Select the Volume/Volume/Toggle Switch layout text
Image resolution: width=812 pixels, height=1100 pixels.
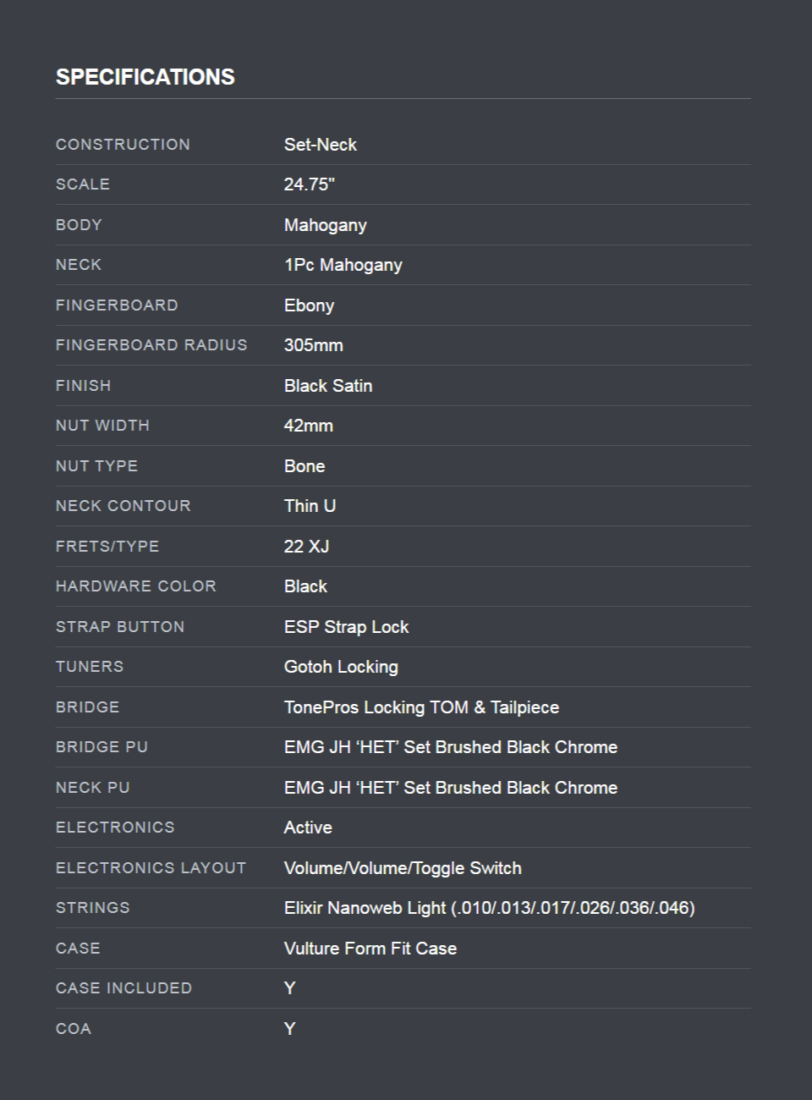tap(403, 868)
